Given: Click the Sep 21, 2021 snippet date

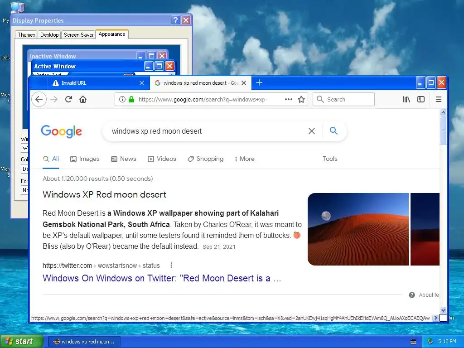Looking at the screenshot, I should tap(219, 247).
